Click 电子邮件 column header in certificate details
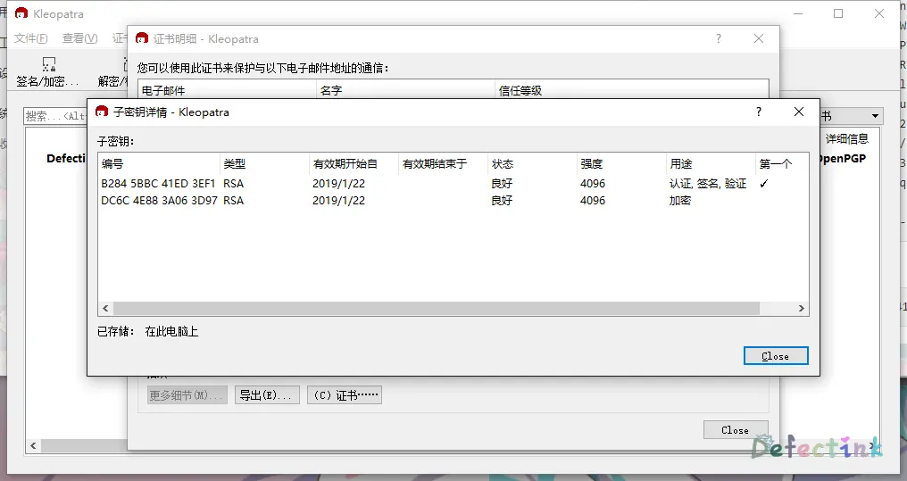The image size is (907, 481). [x=228, y=90]
